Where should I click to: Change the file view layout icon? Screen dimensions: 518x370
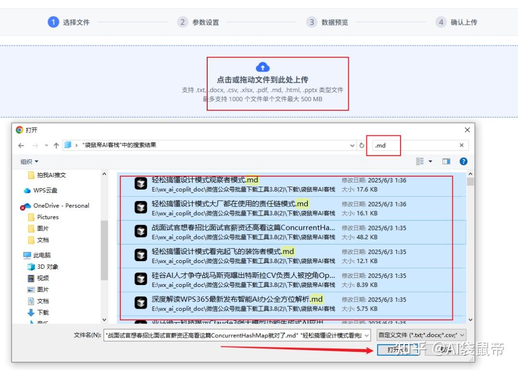420,161
